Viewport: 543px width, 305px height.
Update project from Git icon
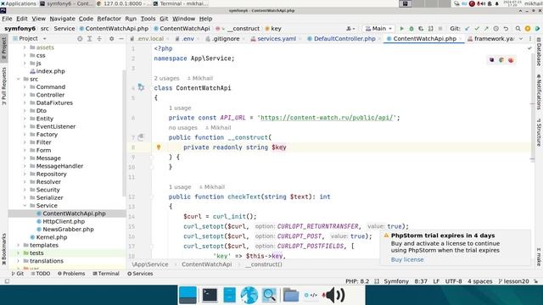[467, 29]
